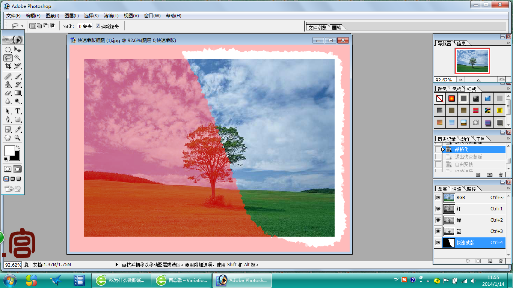The image size is (513, 288).
Task: Click the foreground color swatch
Action: [9, 151]
